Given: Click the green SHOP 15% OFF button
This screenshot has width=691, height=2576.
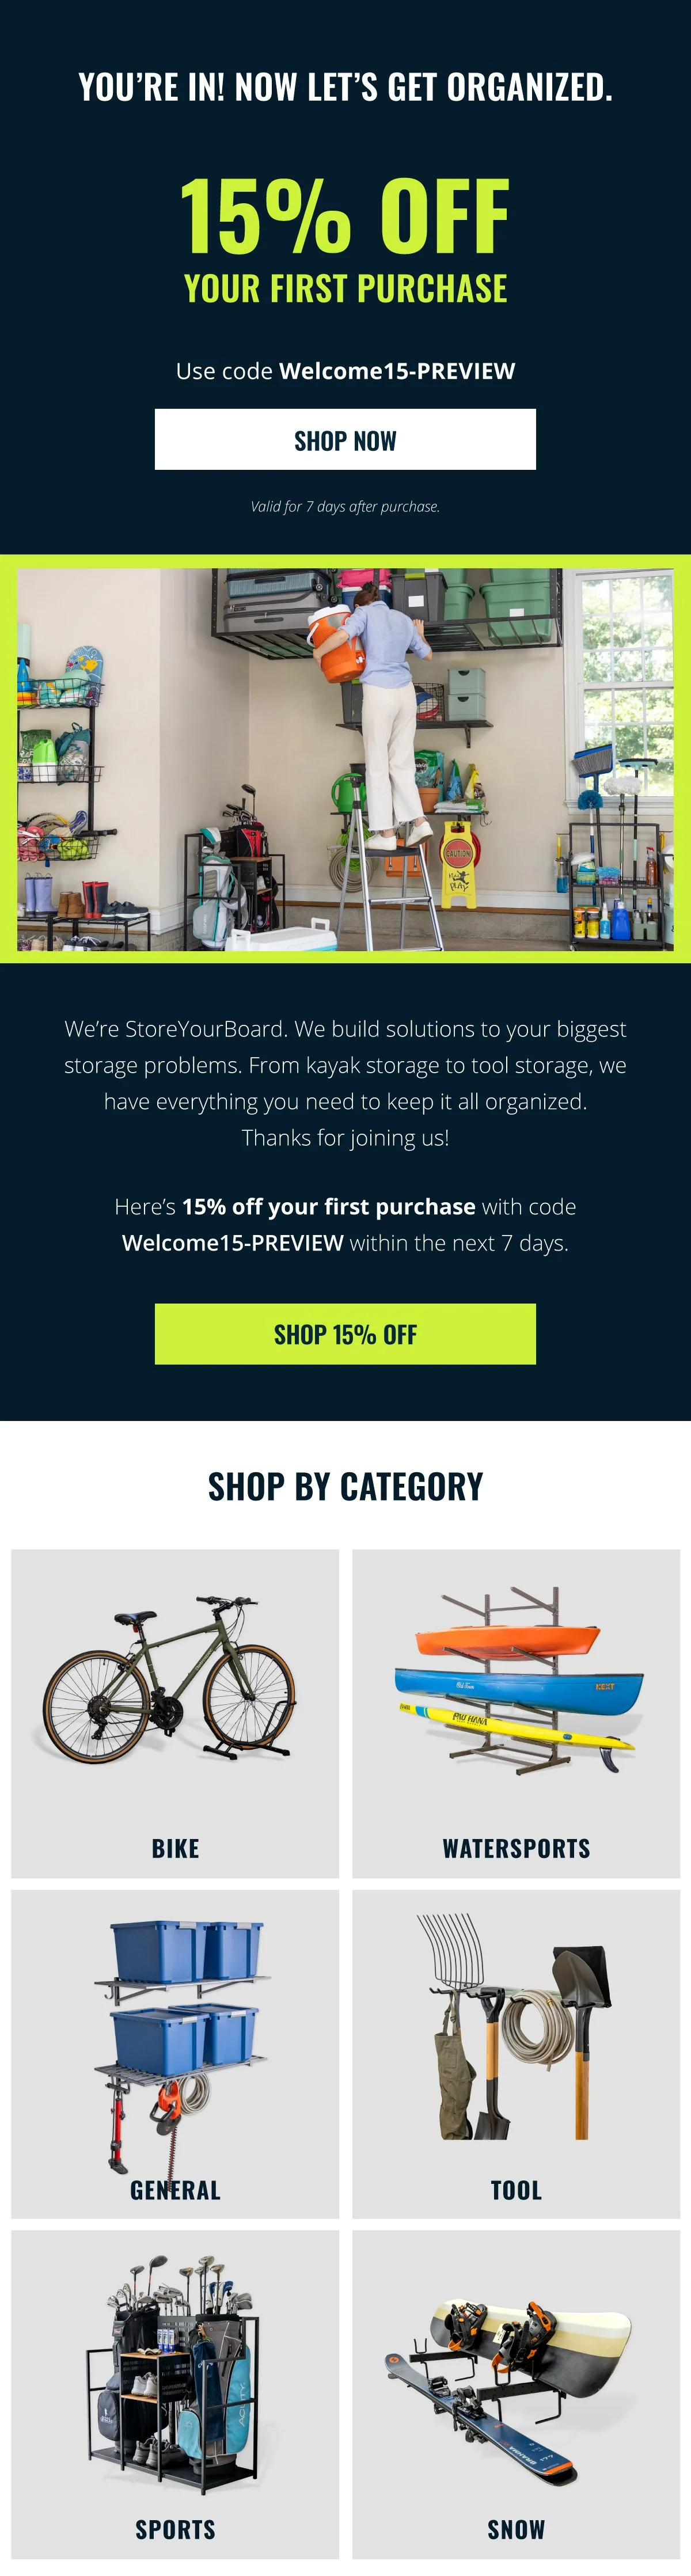Looking at the screenshot, I should point(345,1334).
